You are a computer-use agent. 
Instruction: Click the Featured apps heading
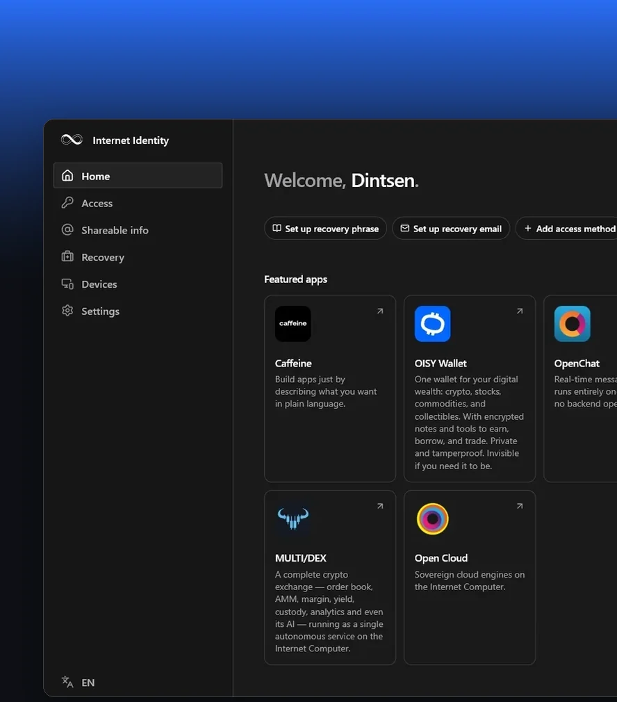295,279
